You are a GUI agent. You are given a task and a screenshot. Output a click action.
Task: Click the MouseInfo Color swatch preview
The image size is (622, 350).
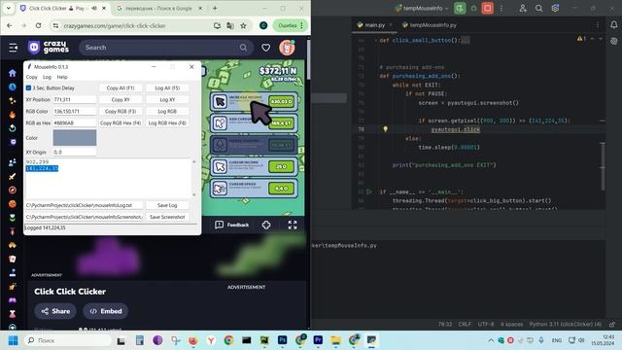[x=75, y=138]
